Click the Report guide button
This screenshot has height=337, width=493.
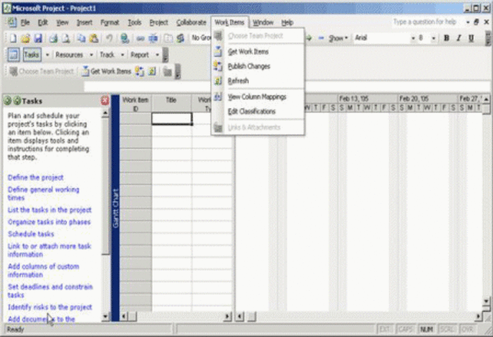139,55
